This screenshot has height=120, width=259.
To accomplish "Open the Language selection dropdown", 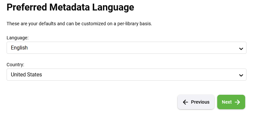I will pos(126,48).
